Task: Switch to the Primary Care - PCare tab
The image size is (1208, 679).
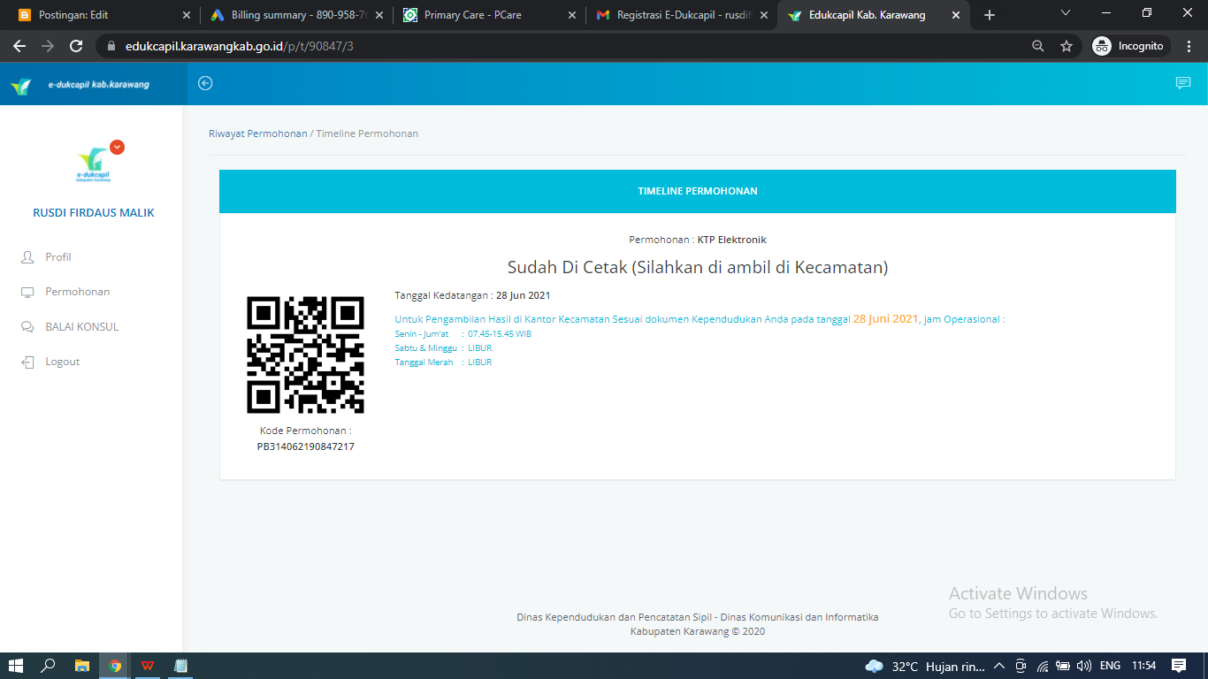Action: click(489, 15)
